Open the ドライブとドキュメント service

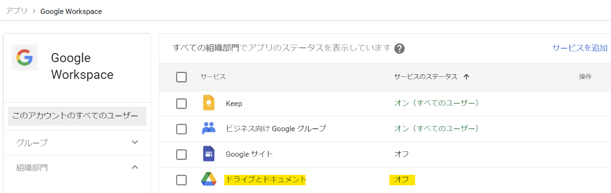[x=265, y=179]
